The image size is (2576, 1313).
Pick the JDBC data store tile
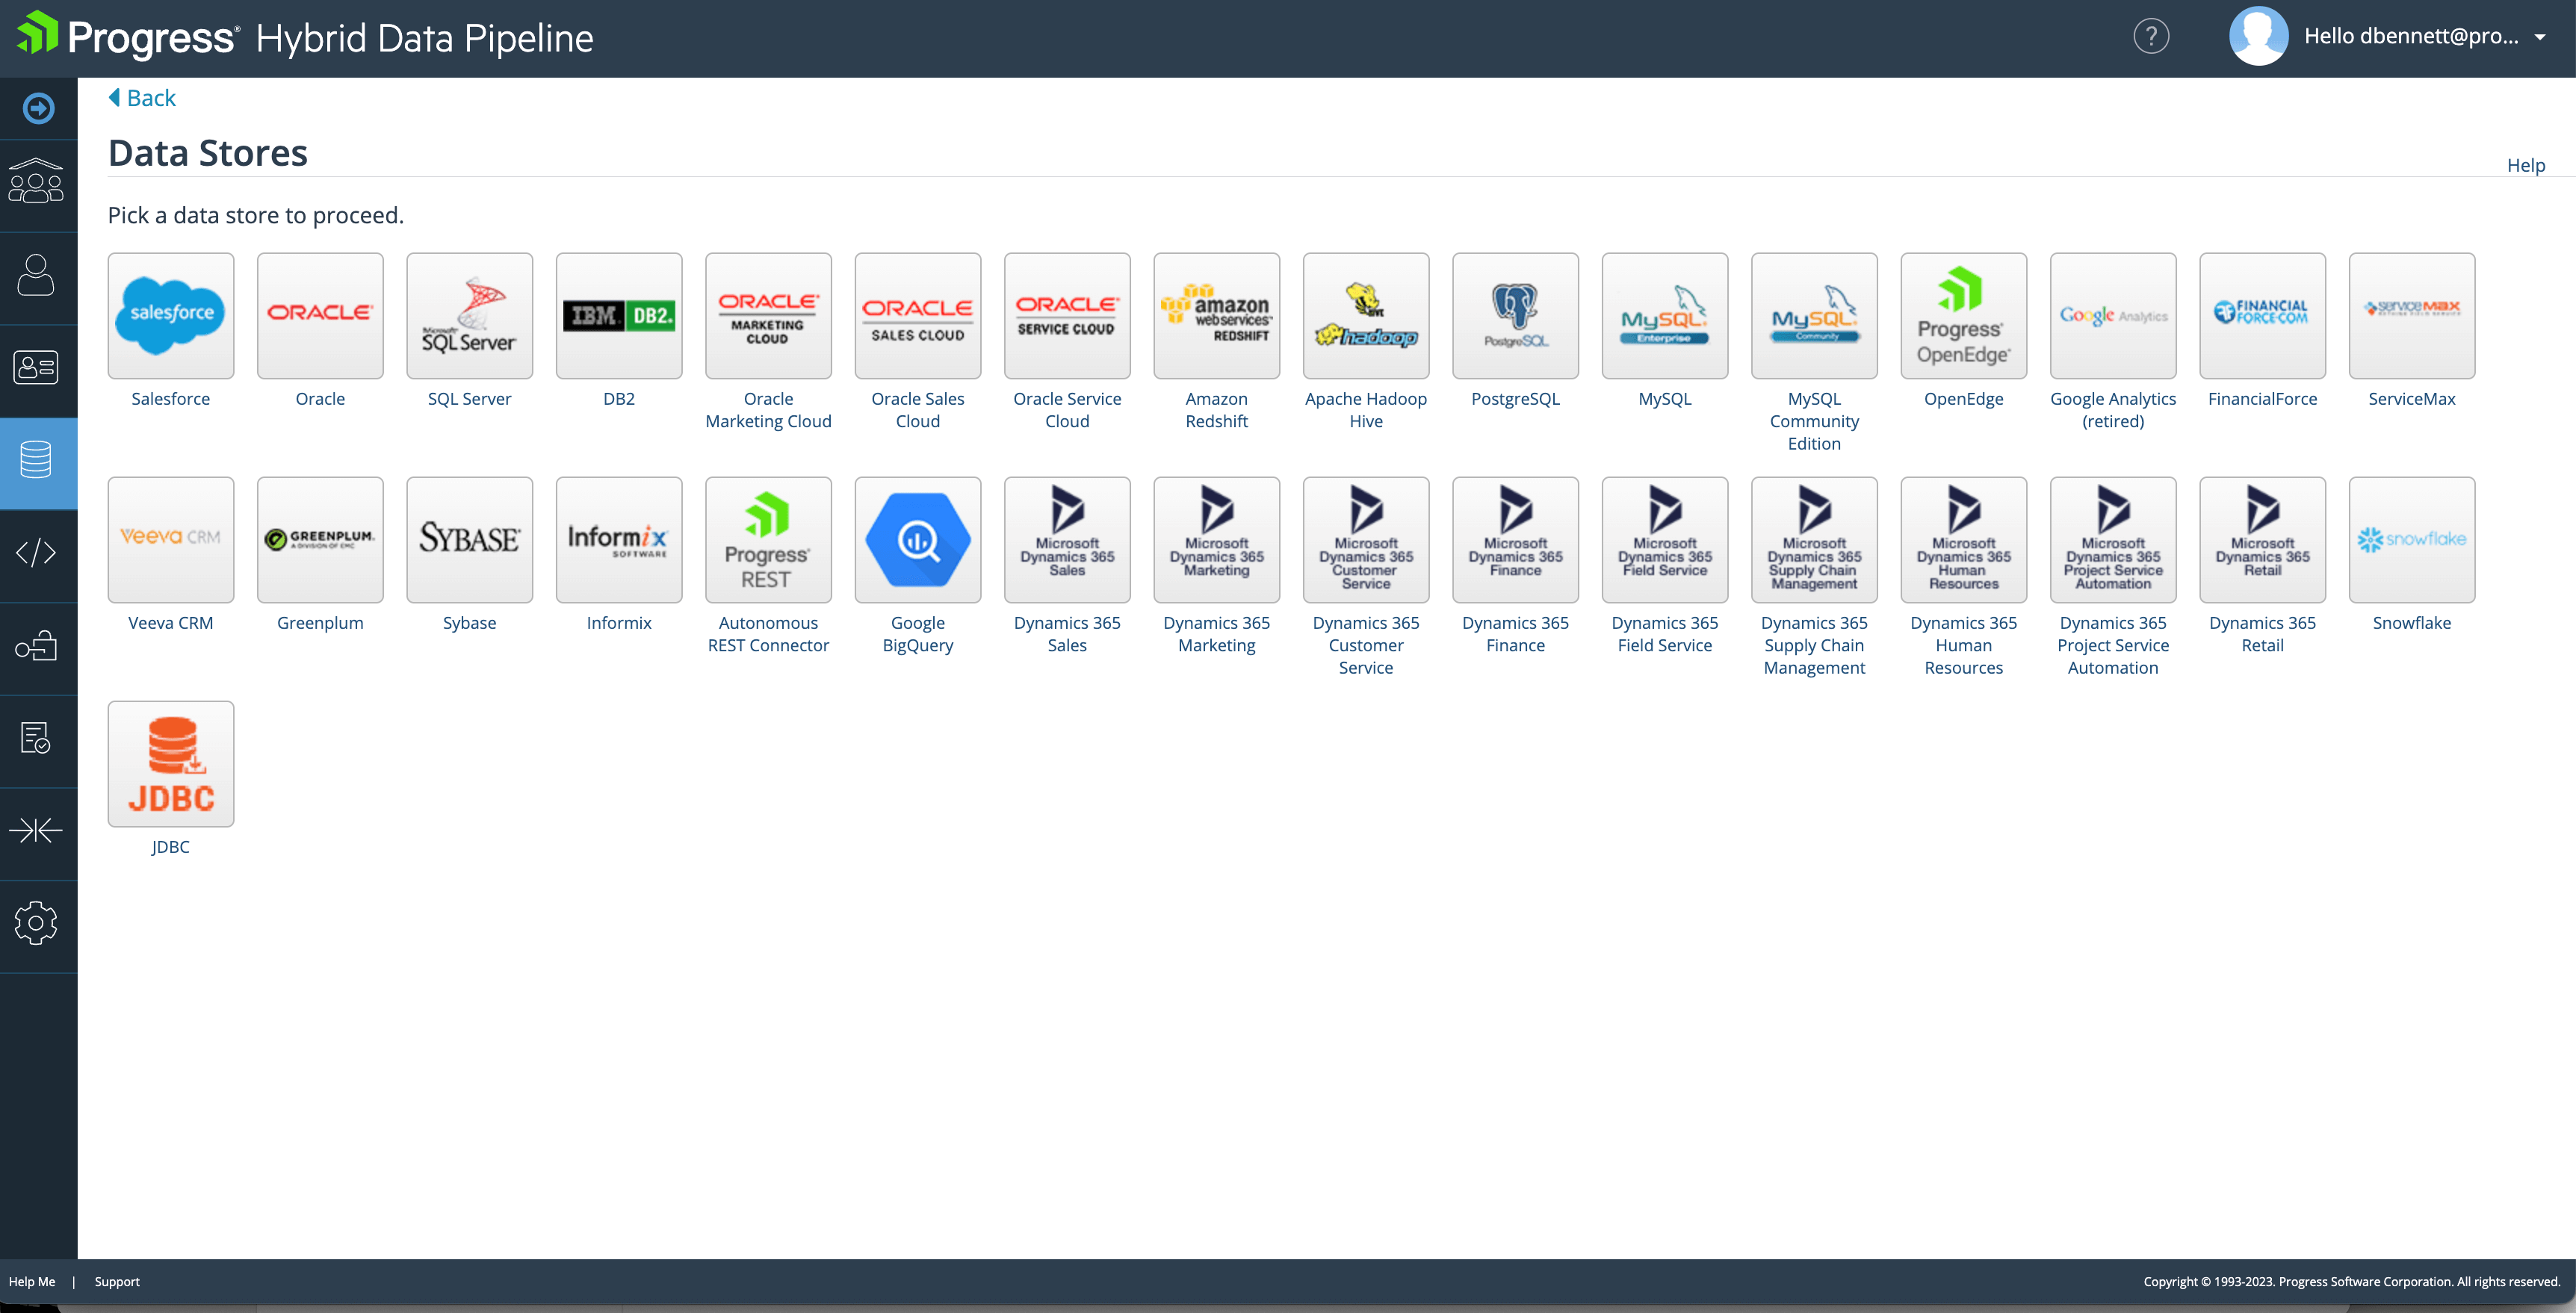(171, 764)
